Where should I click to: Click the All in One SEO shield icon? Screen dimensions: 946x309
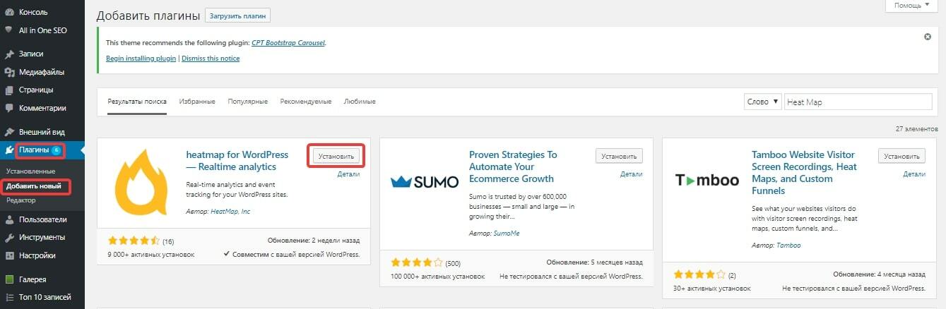pos(9,30)
